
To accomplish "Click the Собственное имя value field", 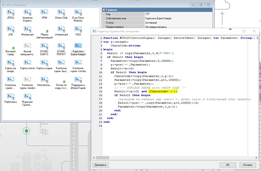I will click(178, 19).
